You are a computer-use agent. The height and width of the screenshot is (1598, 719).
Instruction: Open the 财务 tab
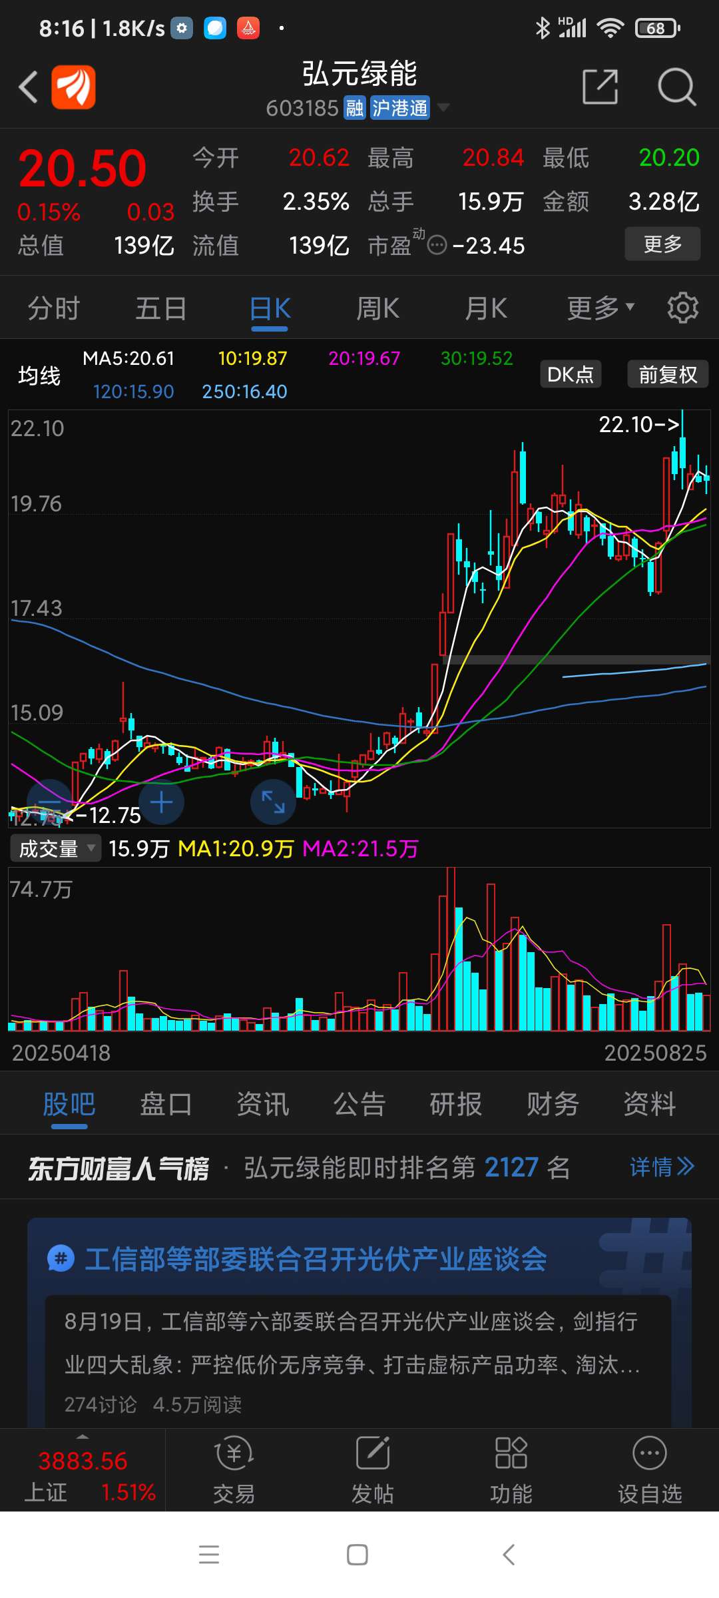point(553,1104)
